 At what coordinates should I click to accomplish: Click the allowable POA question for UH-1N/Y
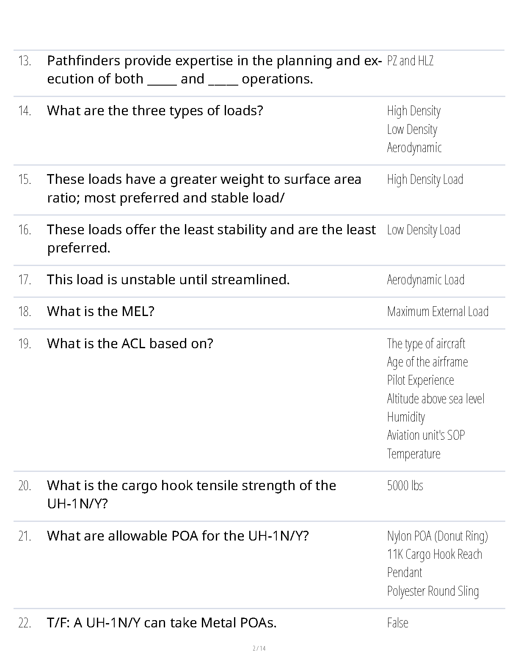[178, 536]
